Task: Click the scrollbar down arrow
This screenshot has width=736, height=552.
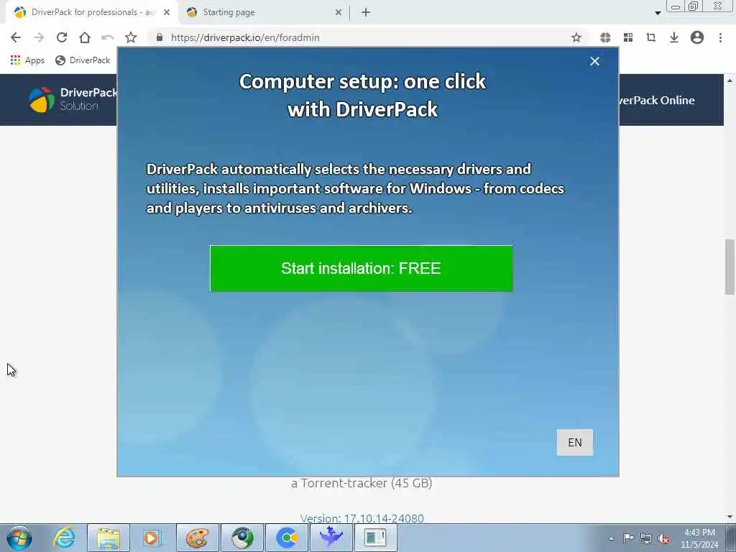Action: click(x=730, y=517)
